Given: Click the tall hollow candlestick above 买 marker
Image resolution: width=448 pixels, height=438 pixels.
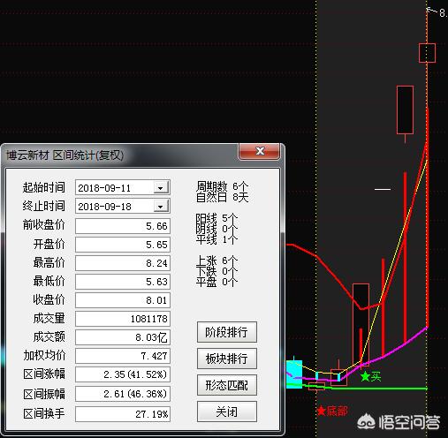Looking at the screenshot, I should pos(361,324).
